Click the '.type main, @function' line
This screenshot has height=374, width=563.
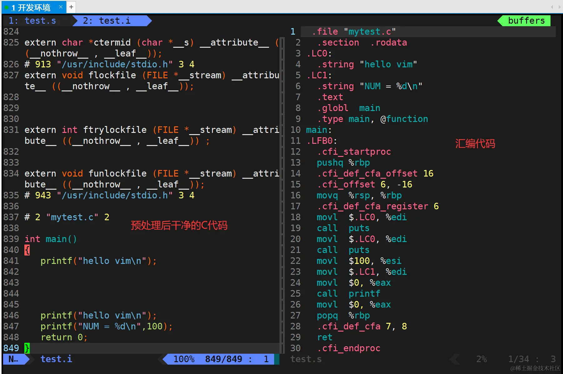coord(372,119)
